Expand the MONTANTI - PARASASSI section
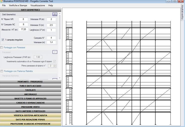 tap(30, 82)
